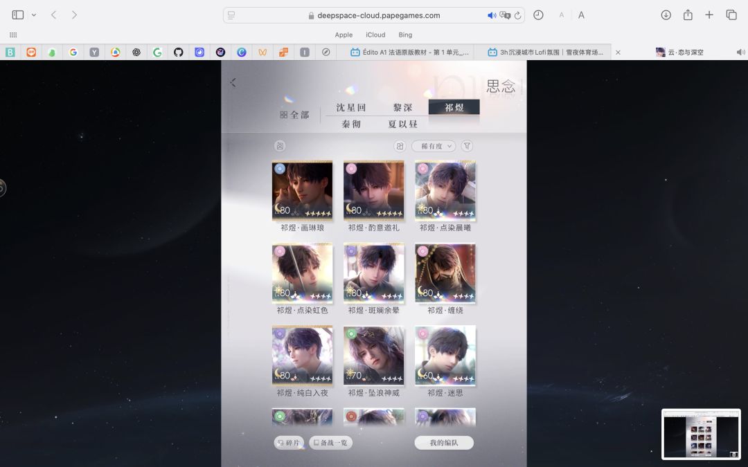Open the 祁煜·缠绕 memory card

[445, 273]
